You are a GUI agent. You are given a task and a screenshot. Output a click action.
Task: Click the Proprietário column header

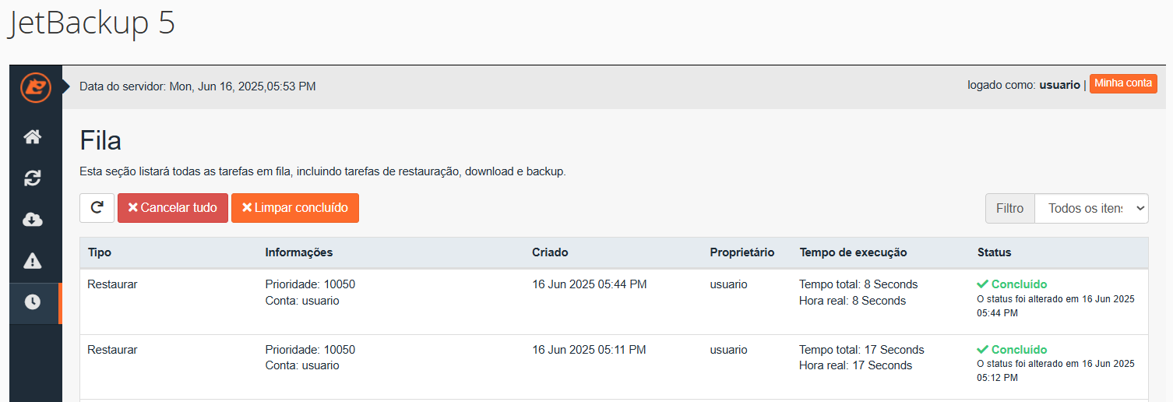(741, 252)
